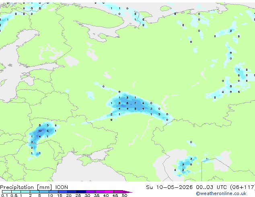Screen dimensions: 255x197
Task: Select the 2–5 mm legend color
Action: (35, 192)
